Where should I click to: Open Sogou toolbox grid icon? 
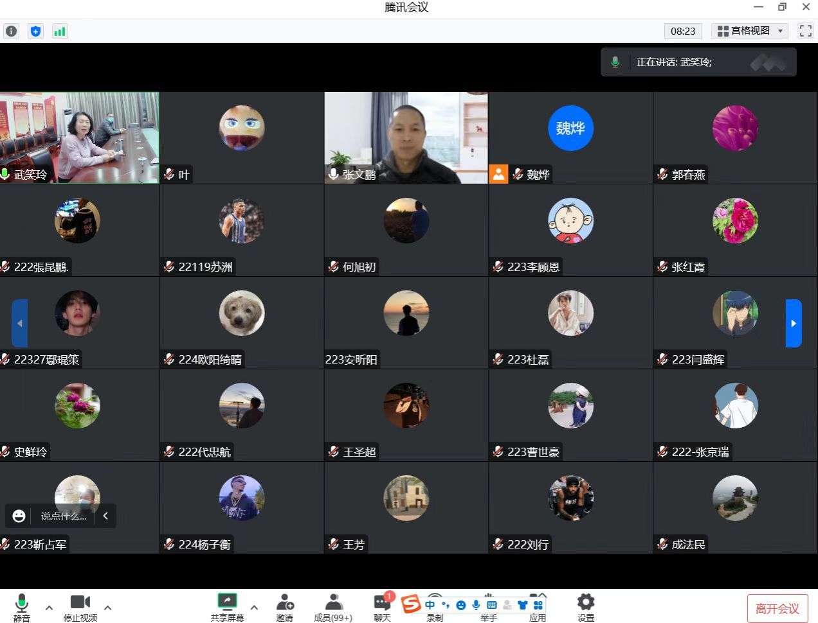(538, 605)
